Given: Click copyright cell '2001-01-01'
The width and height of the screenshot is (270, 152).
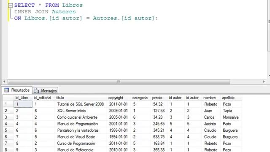Looking at the screenshot, I should click(x=119, y=124).
